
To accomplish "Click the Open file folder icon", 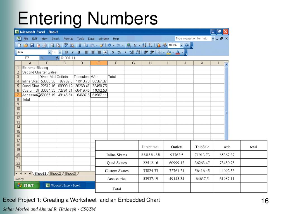I will (26, 45).
